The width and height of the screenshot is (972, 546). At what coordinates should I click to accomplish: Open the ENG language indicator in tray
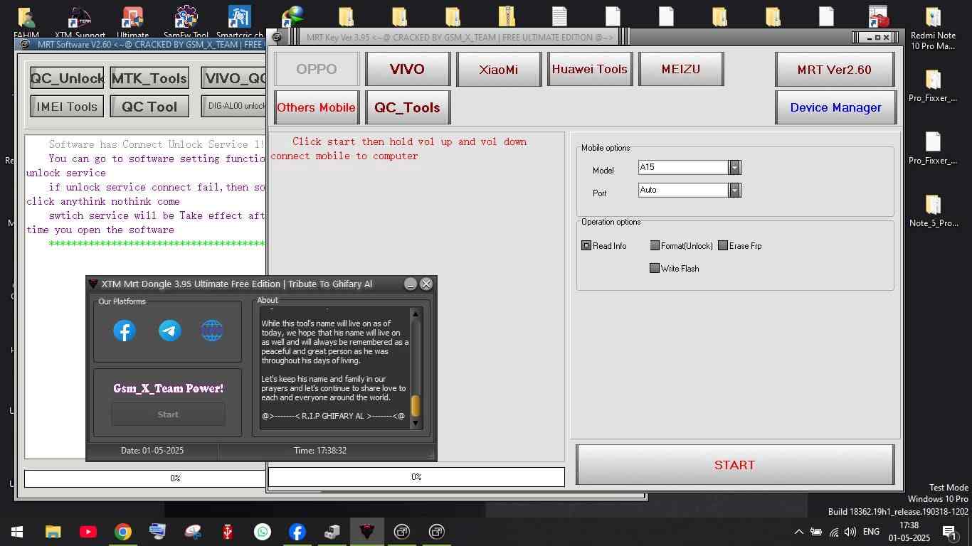[871, 532]
